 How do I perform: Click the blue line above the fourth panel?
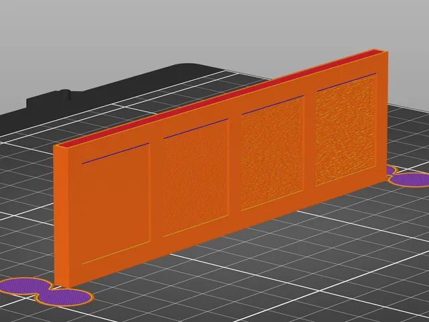pos(347,82)
